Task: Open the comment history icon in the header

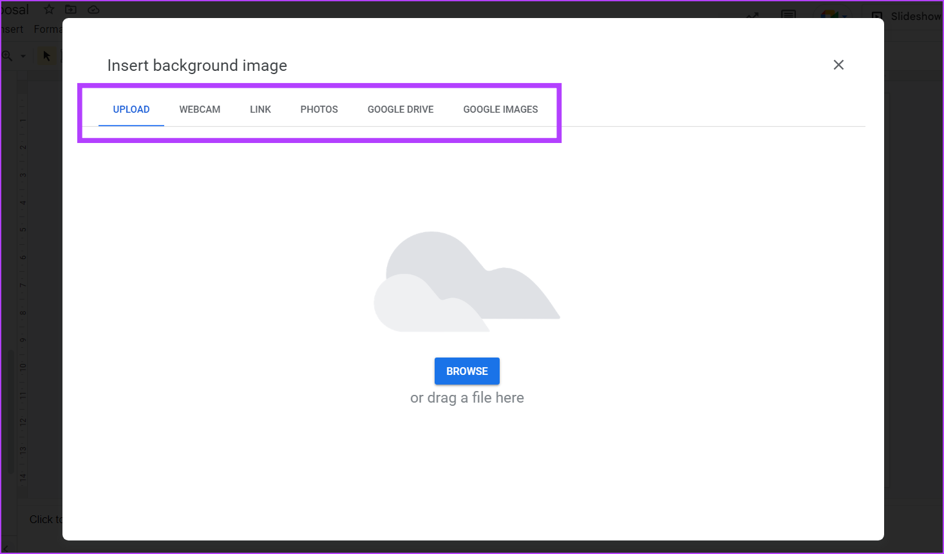Action: point(788,14)
